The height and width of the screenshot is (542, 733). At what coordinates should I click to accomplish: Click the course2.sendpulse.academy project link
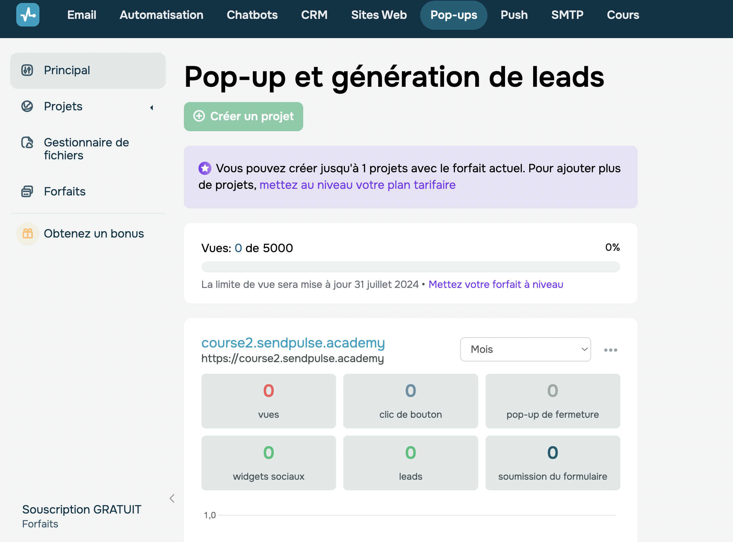tap(293, 343)
